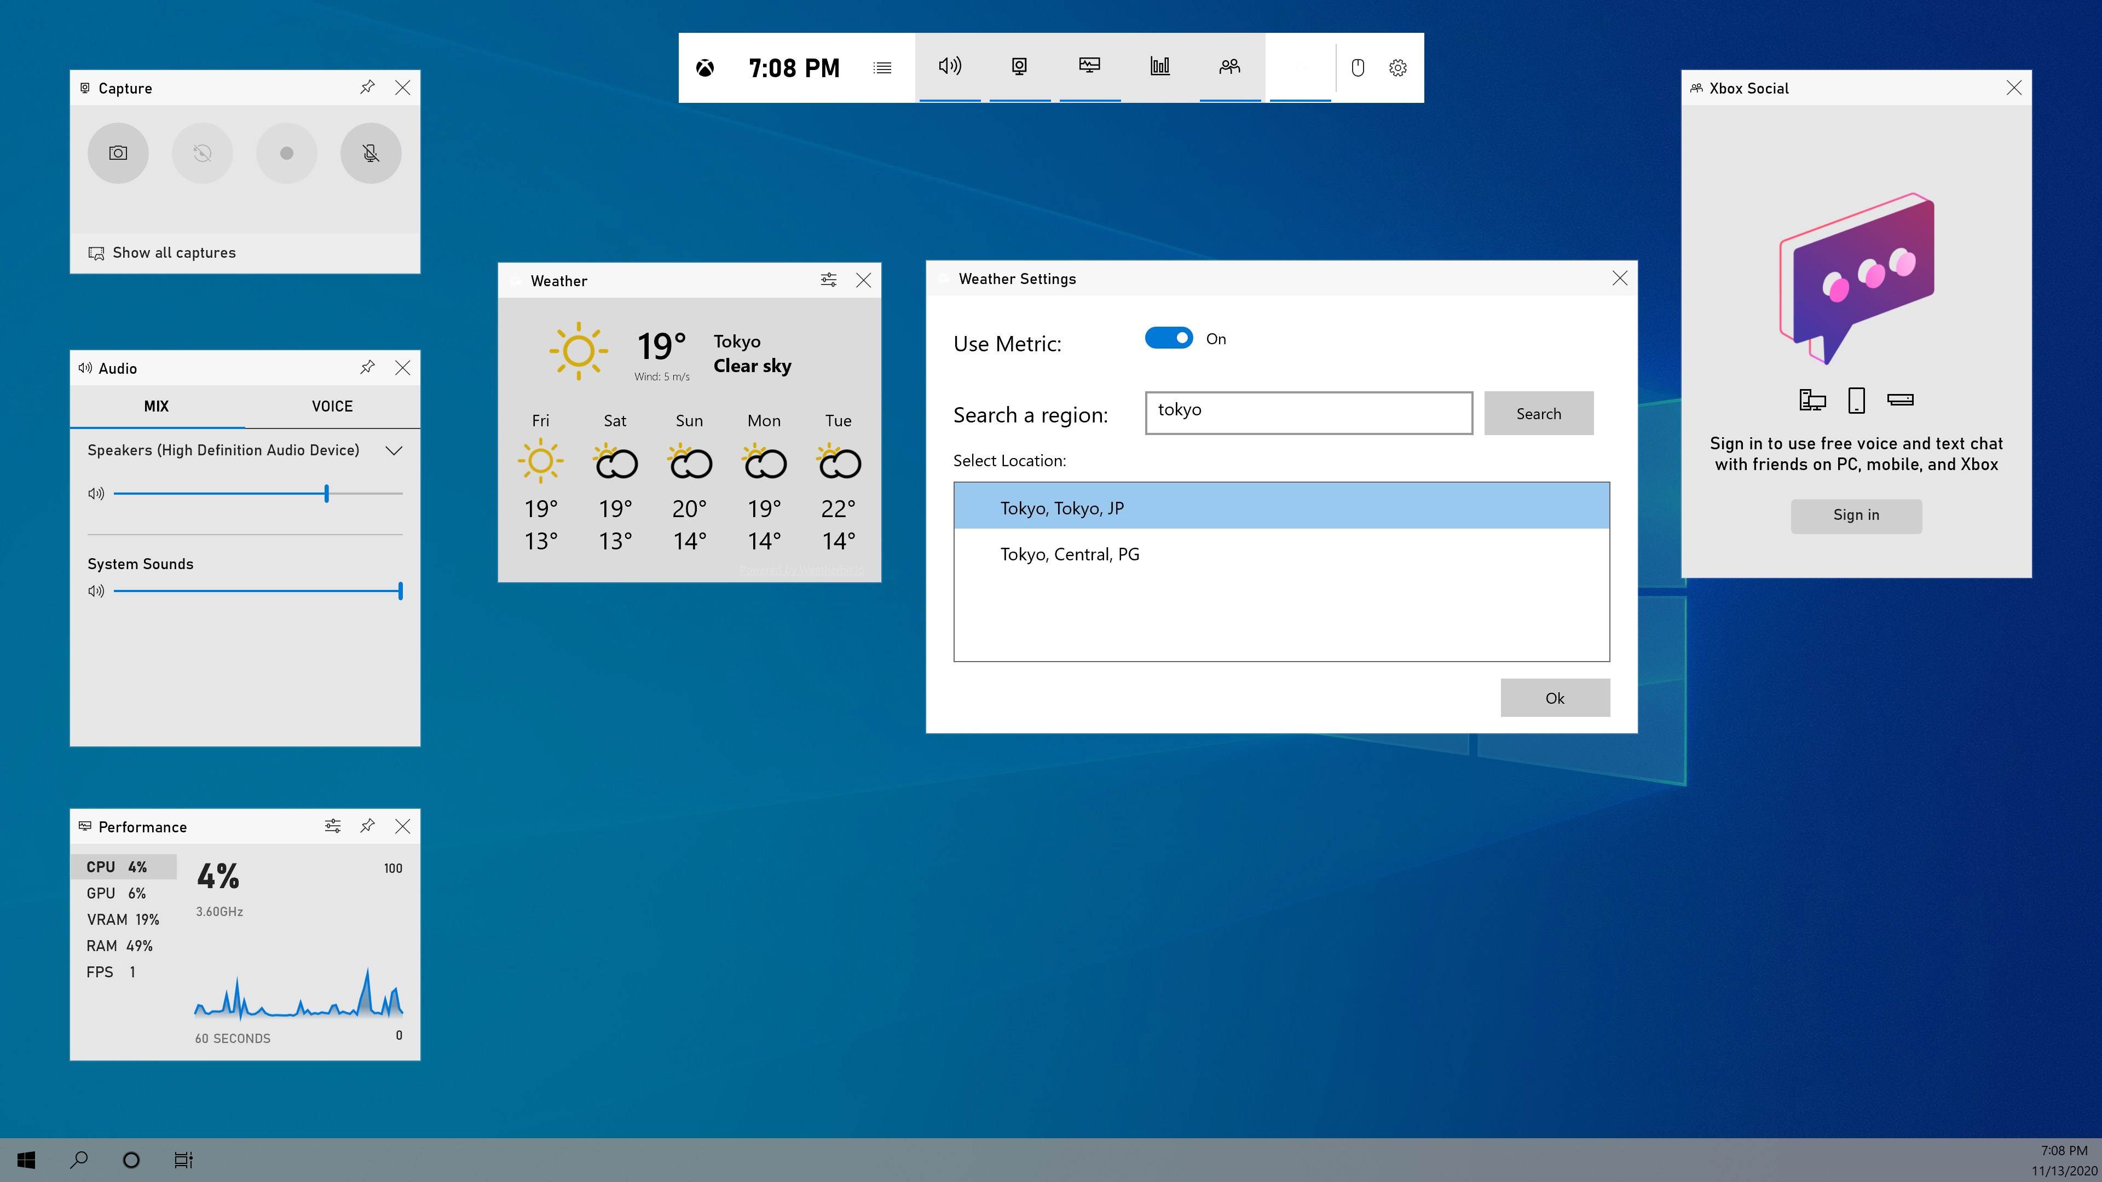This screenshot has width=2102, height=1182.
Task: Pin the Capture widget
Action: pyautogui.click(x=367, y=88)
